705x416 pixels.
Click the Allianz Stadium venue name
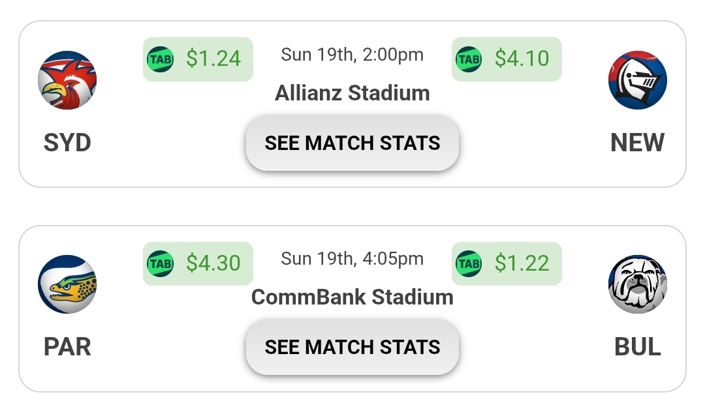point(352,93)
